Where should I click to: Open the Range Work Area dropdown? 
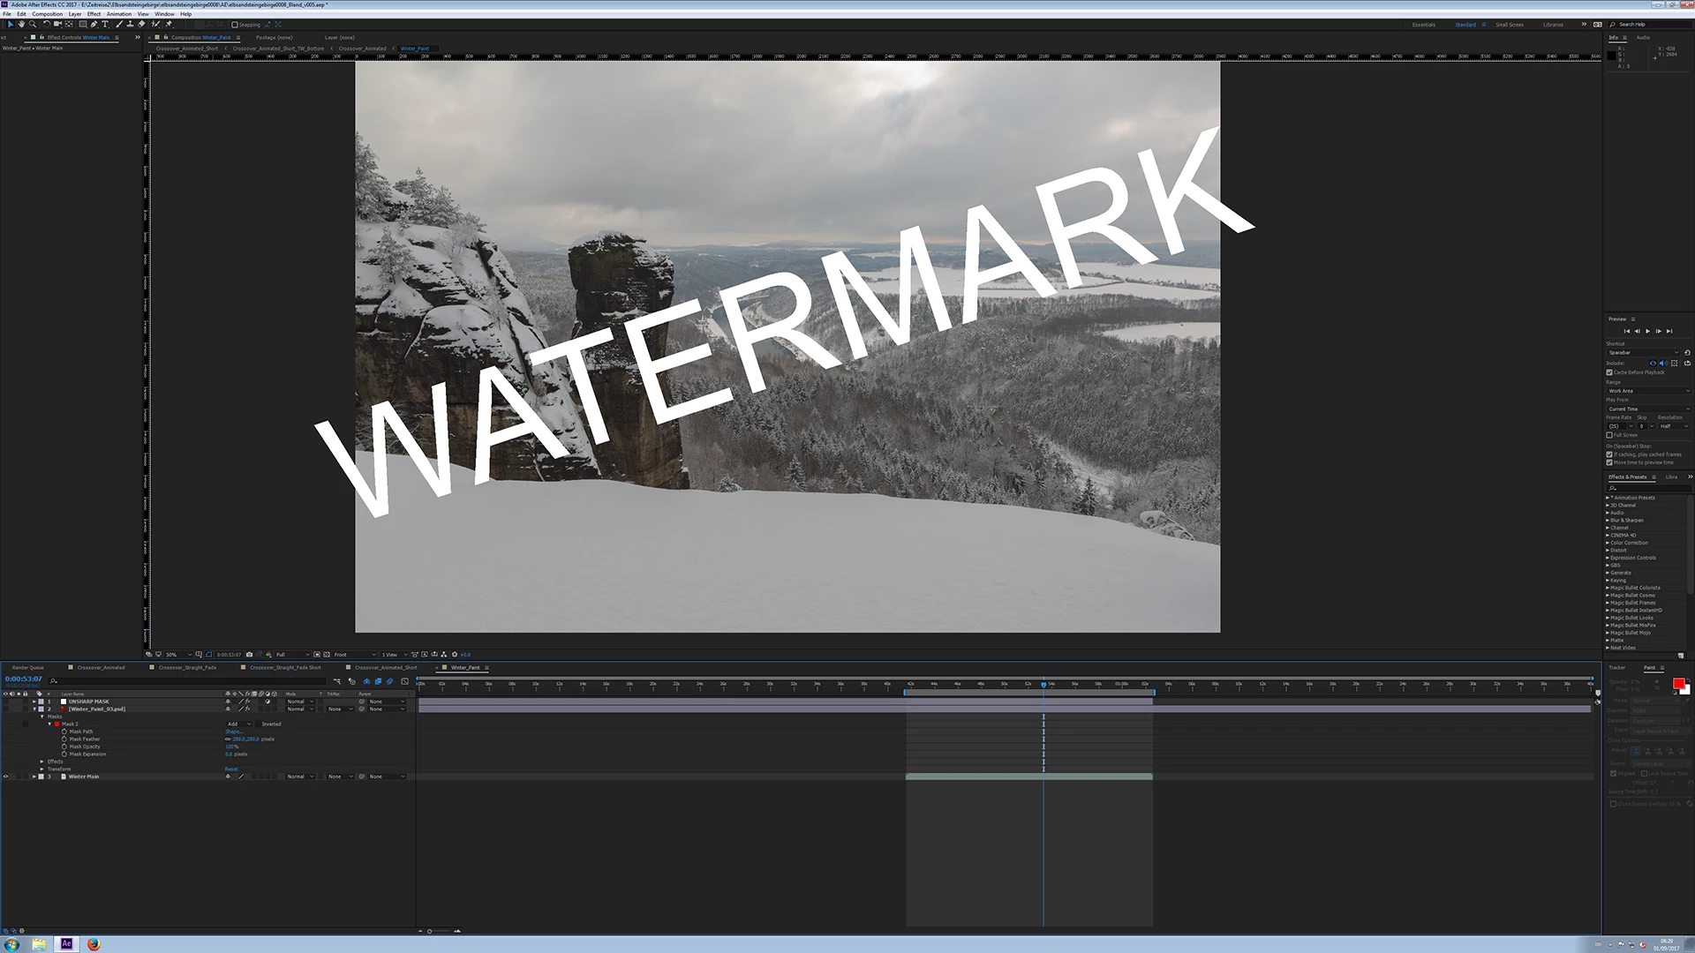coord(1647,391)
